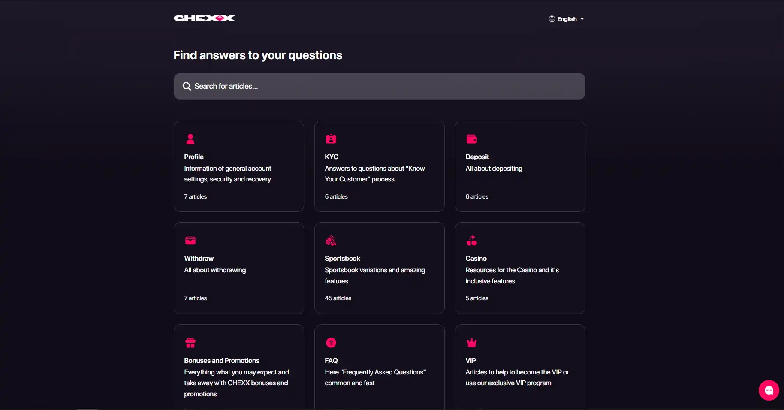Click "All about depositing" description

(x=494, y=169)
